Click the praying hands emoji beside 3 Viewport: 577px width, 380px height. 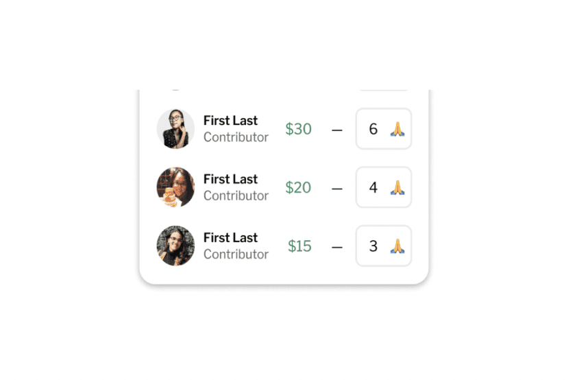[x=397, y=246]
